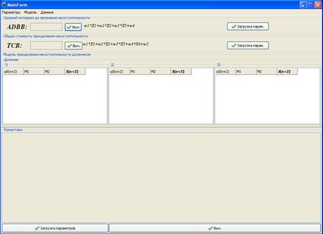Screen dimensions: 323x234
Task: Click the Выч. button next to ADBB
Action: coord(74,27)
